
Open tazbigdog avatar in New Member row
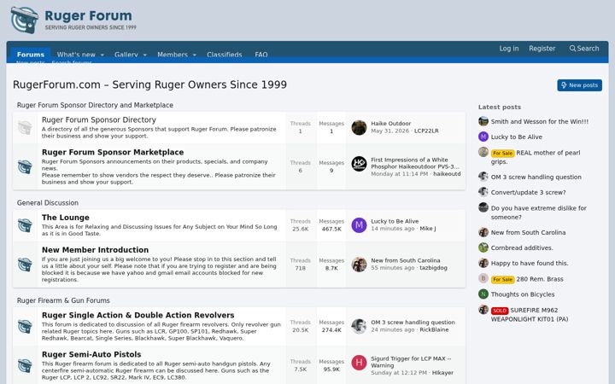point(359,265)
